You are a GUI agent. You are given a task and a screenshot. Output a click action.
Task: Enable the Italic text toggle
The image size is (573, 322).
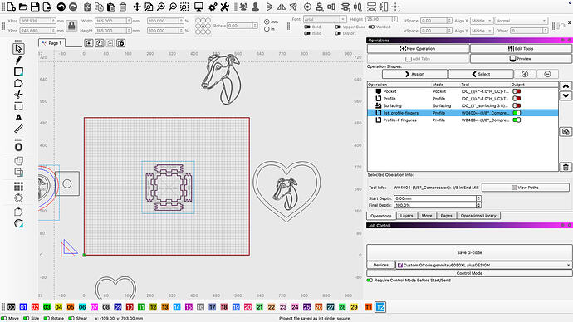pos(307,33)
